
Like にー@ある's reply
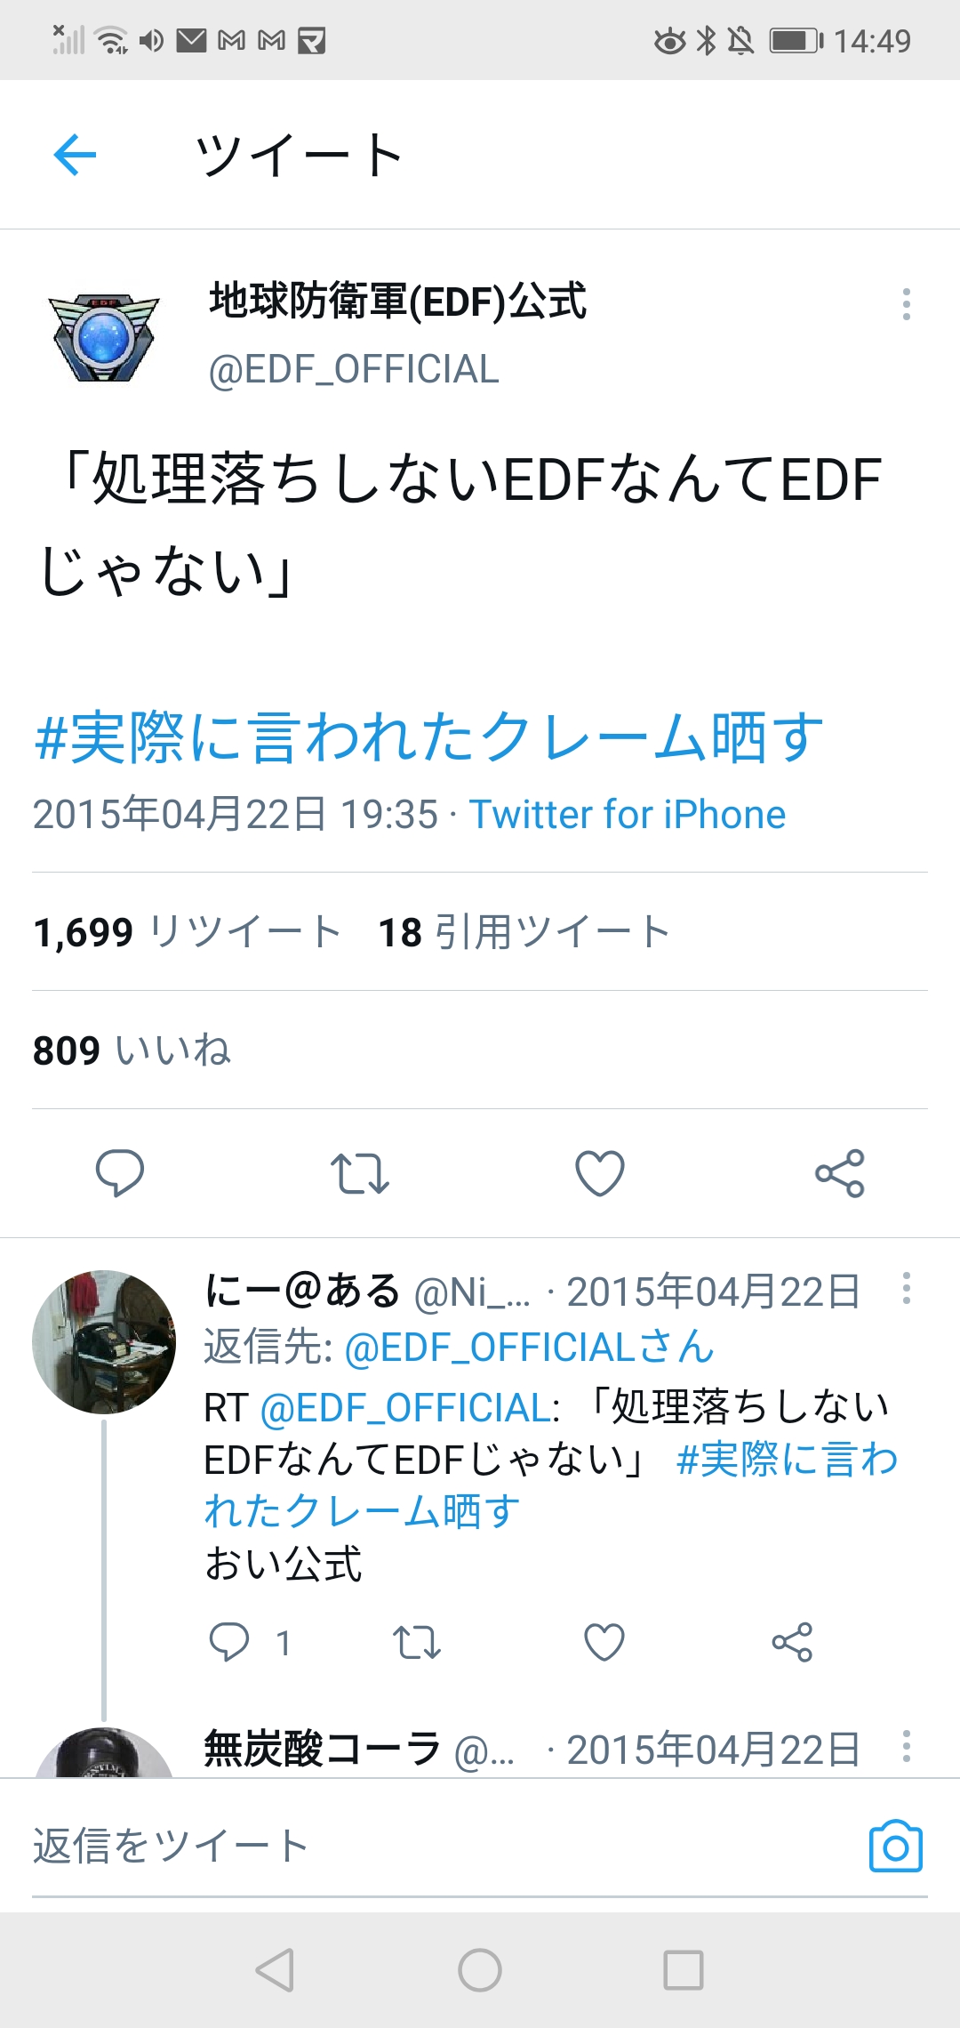click(604, 1642)
